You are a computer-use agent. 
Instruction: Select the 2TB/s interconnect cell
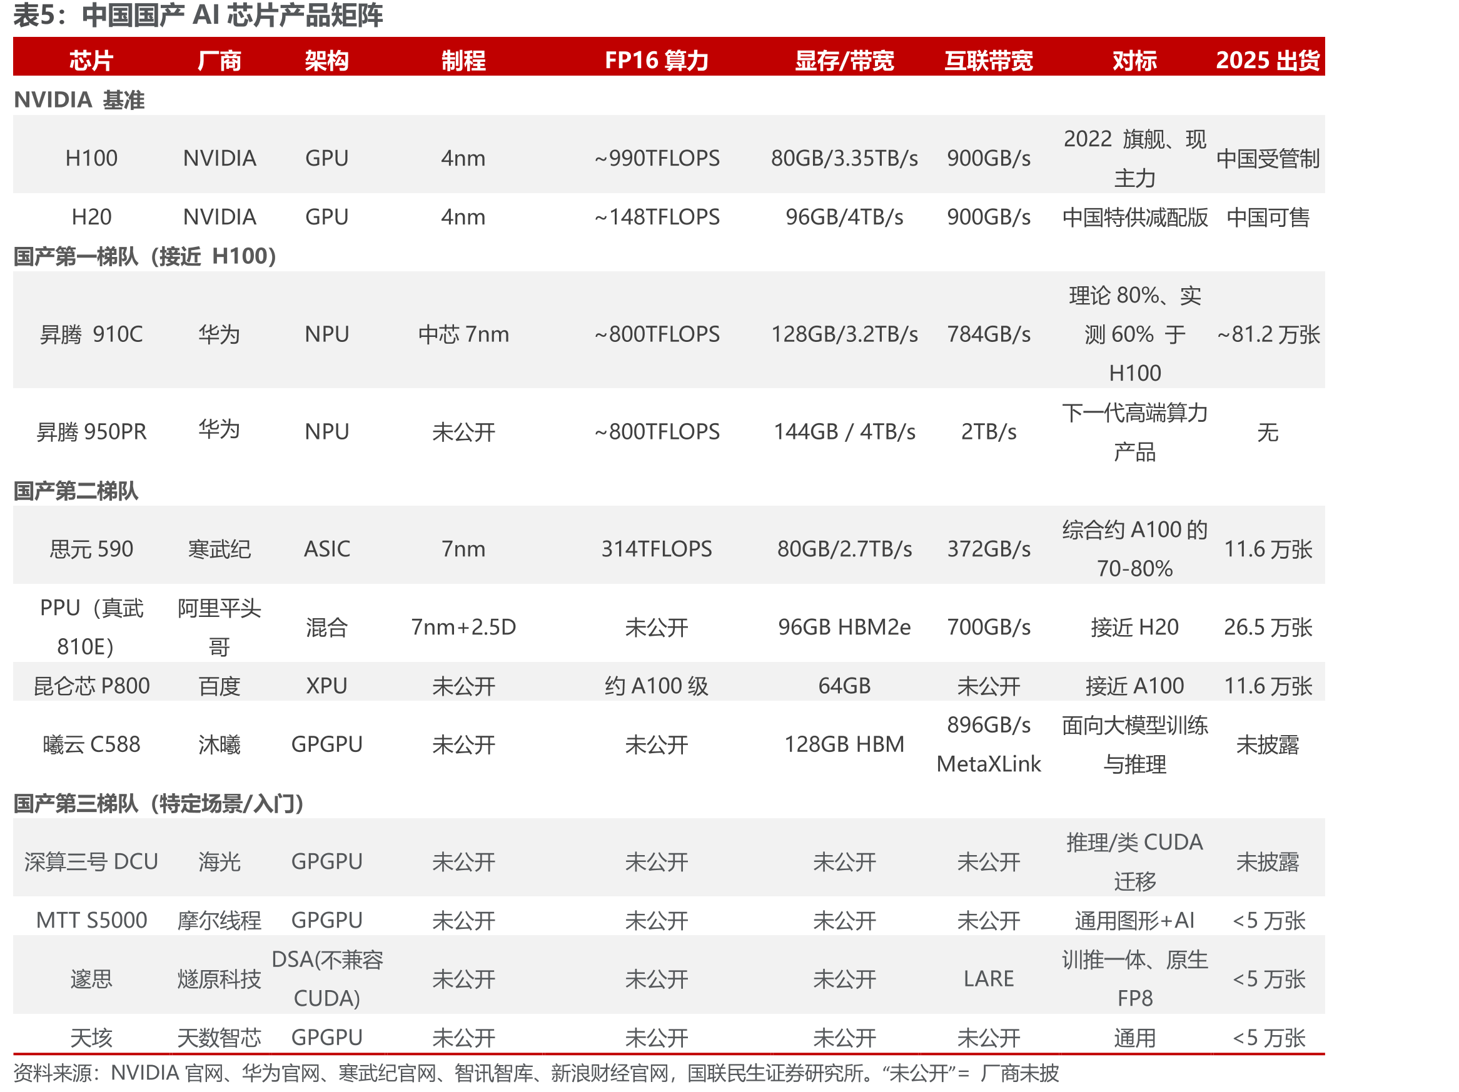tap(988, 432)
